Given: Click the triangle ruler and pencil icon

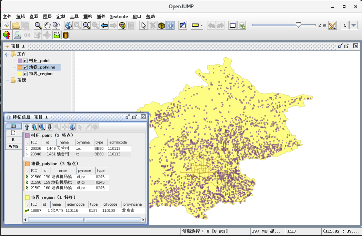Looking at the screenshot, I should 332,26.
